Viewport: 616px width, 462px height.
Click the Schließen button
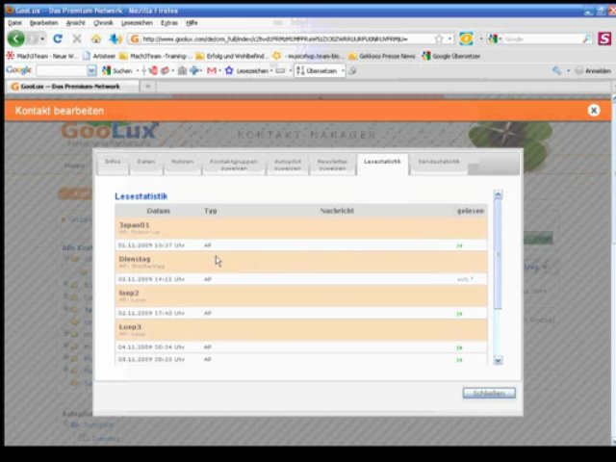[488, 393]
